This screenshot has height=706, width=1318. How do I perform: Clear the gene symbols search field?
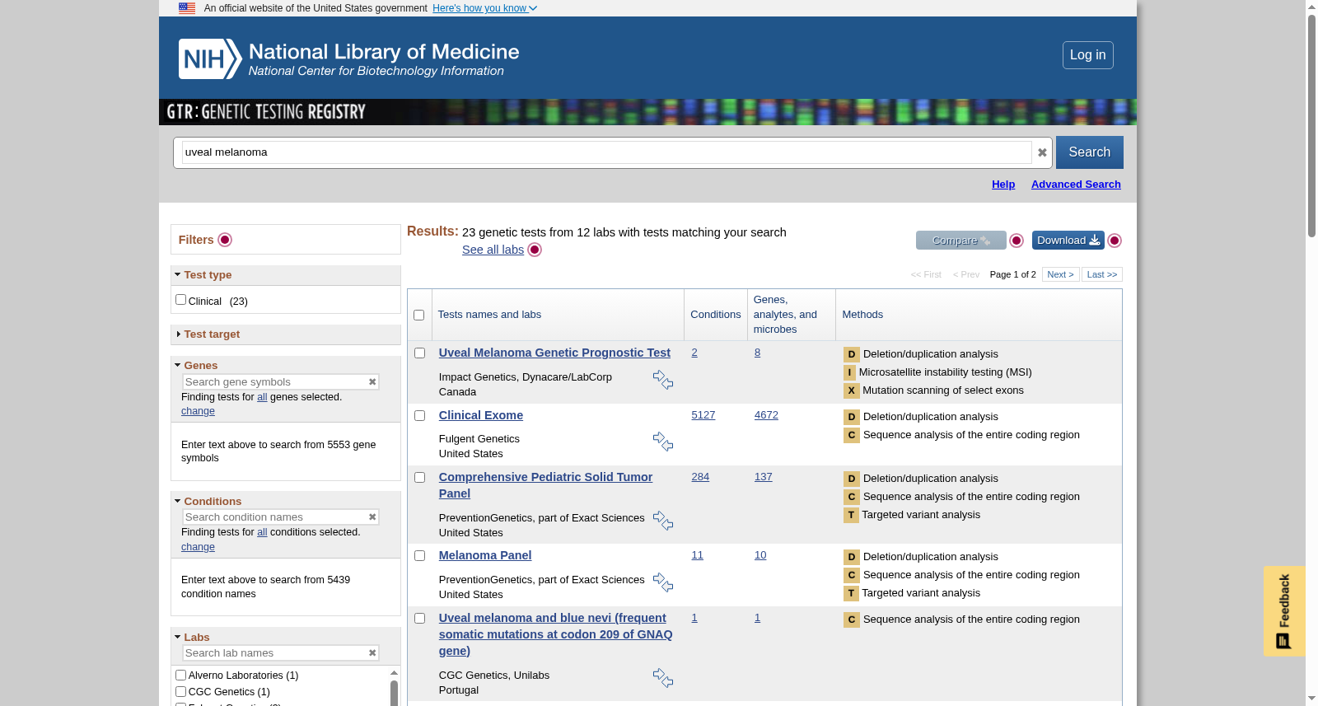[x=372, y=382]
